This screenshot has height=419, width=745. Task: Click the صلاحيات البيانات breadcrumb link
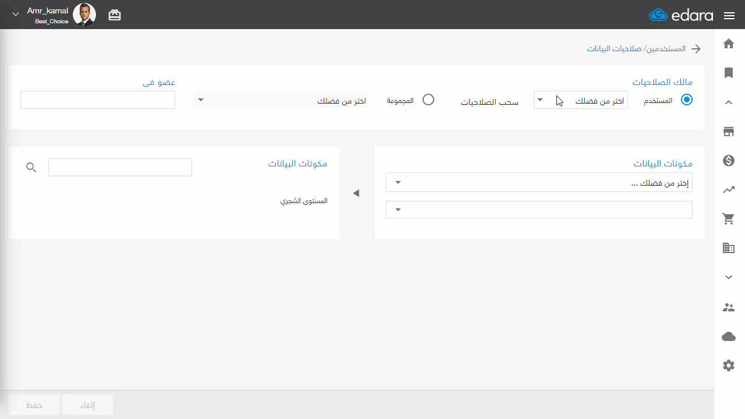pyautogui.click(x=614, y=49)
